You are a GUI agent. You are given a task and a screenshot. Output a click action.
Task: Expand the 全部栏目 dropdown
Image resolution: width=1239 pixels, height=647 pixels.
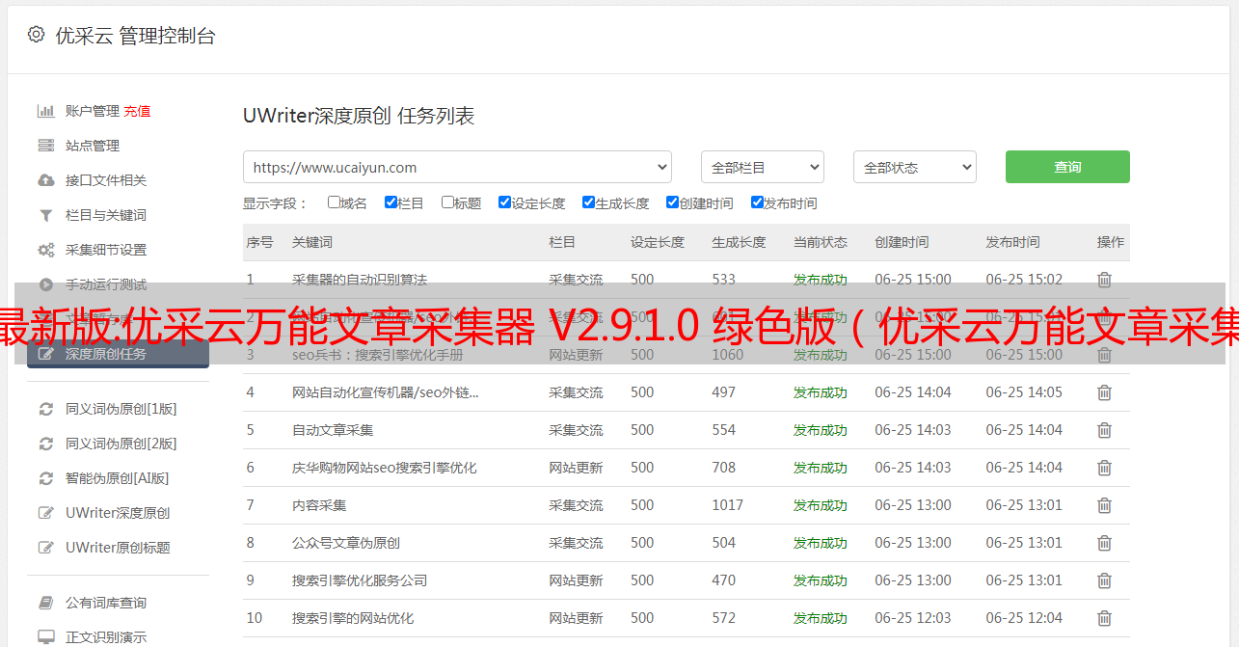coord(763,167)
